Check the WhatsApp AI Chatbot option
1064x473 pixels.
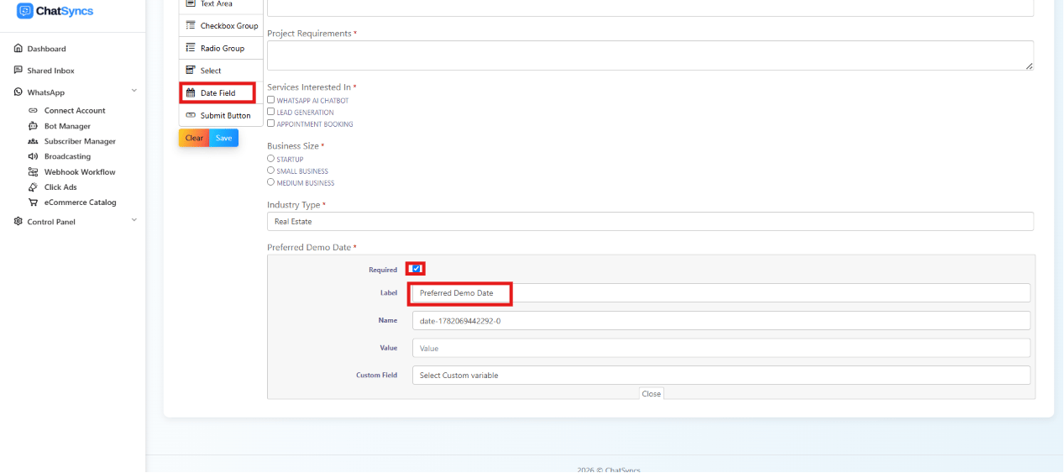pos(270,100)
